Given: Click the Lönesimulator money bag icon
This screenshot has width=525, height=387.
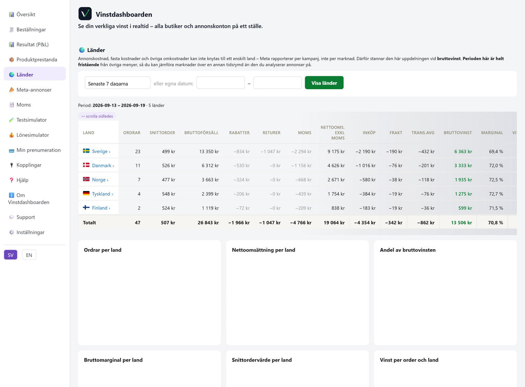Looking at the screenshot, I should click(11, 135).
